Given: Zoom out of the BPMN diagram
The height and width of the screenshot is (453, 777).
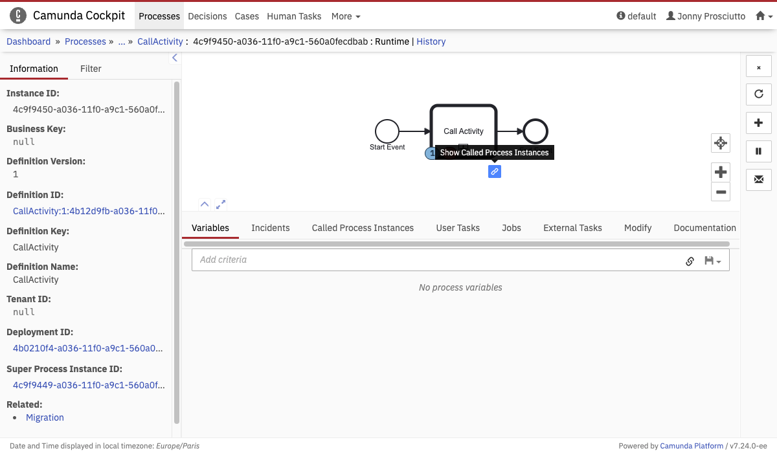Looking at the screenshot, I should 720,192.
